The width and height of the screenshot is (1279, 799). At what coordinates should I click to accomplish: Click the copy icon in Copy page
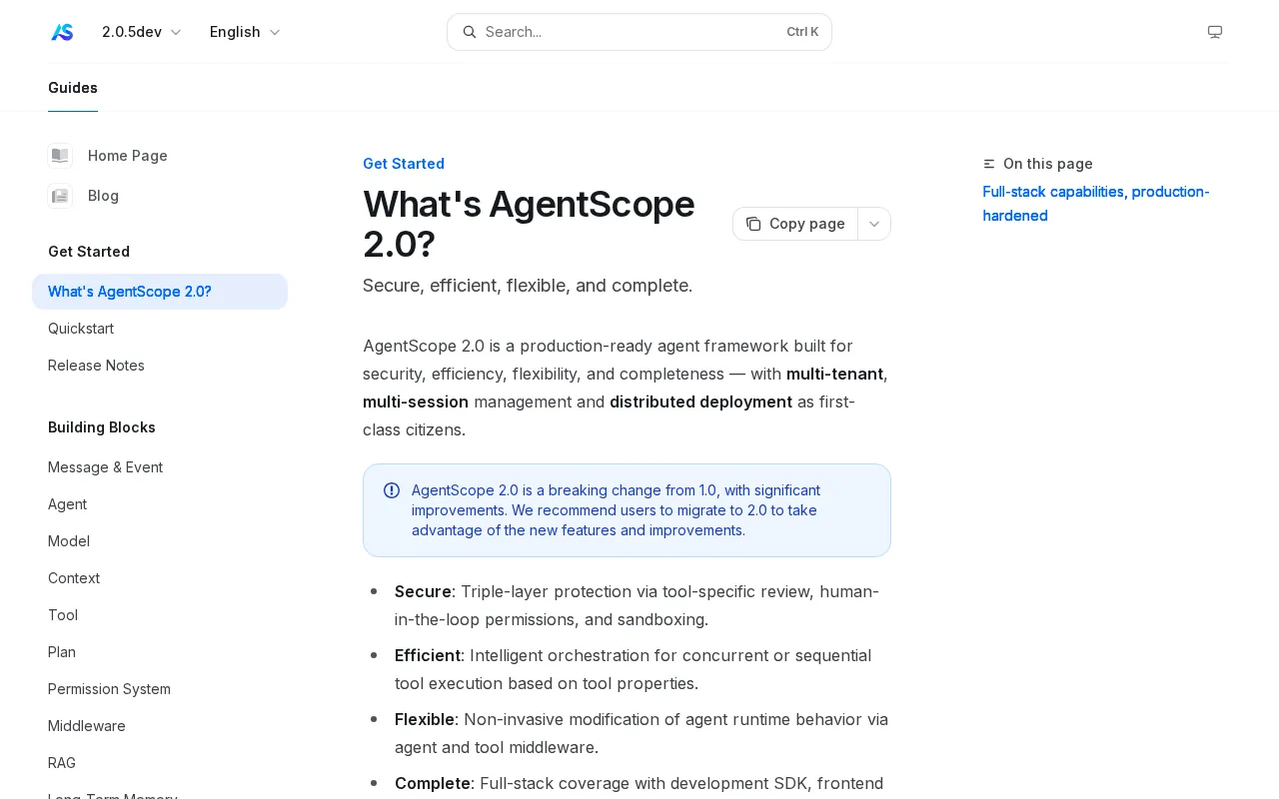point(753,224)
